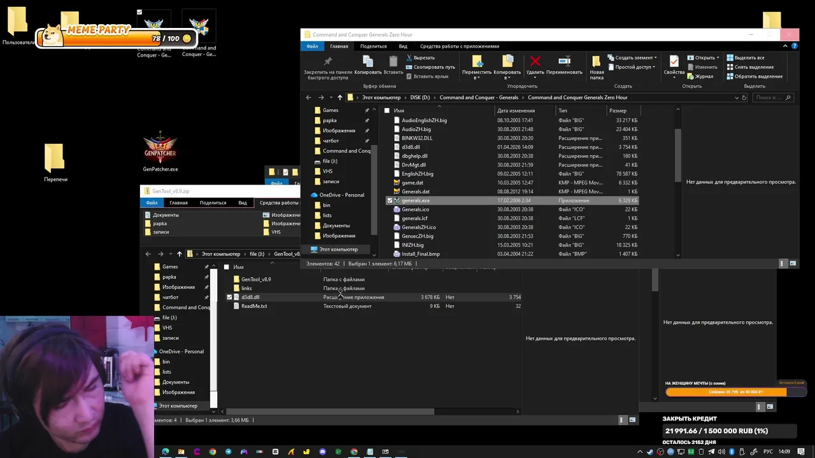
Task: Click the РУС language indicator in taskbar
Action: pyautogui.click(x=768, y=452)
